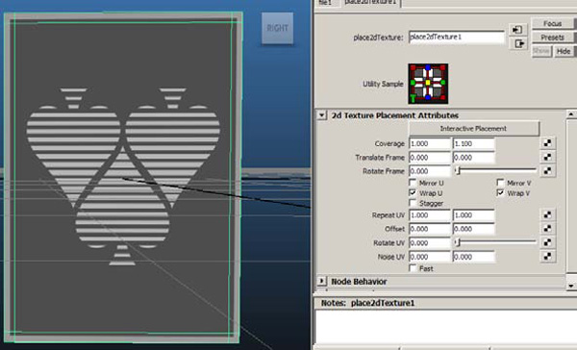
Task: Click the first Coverage value field
Action: coord(430,143)
